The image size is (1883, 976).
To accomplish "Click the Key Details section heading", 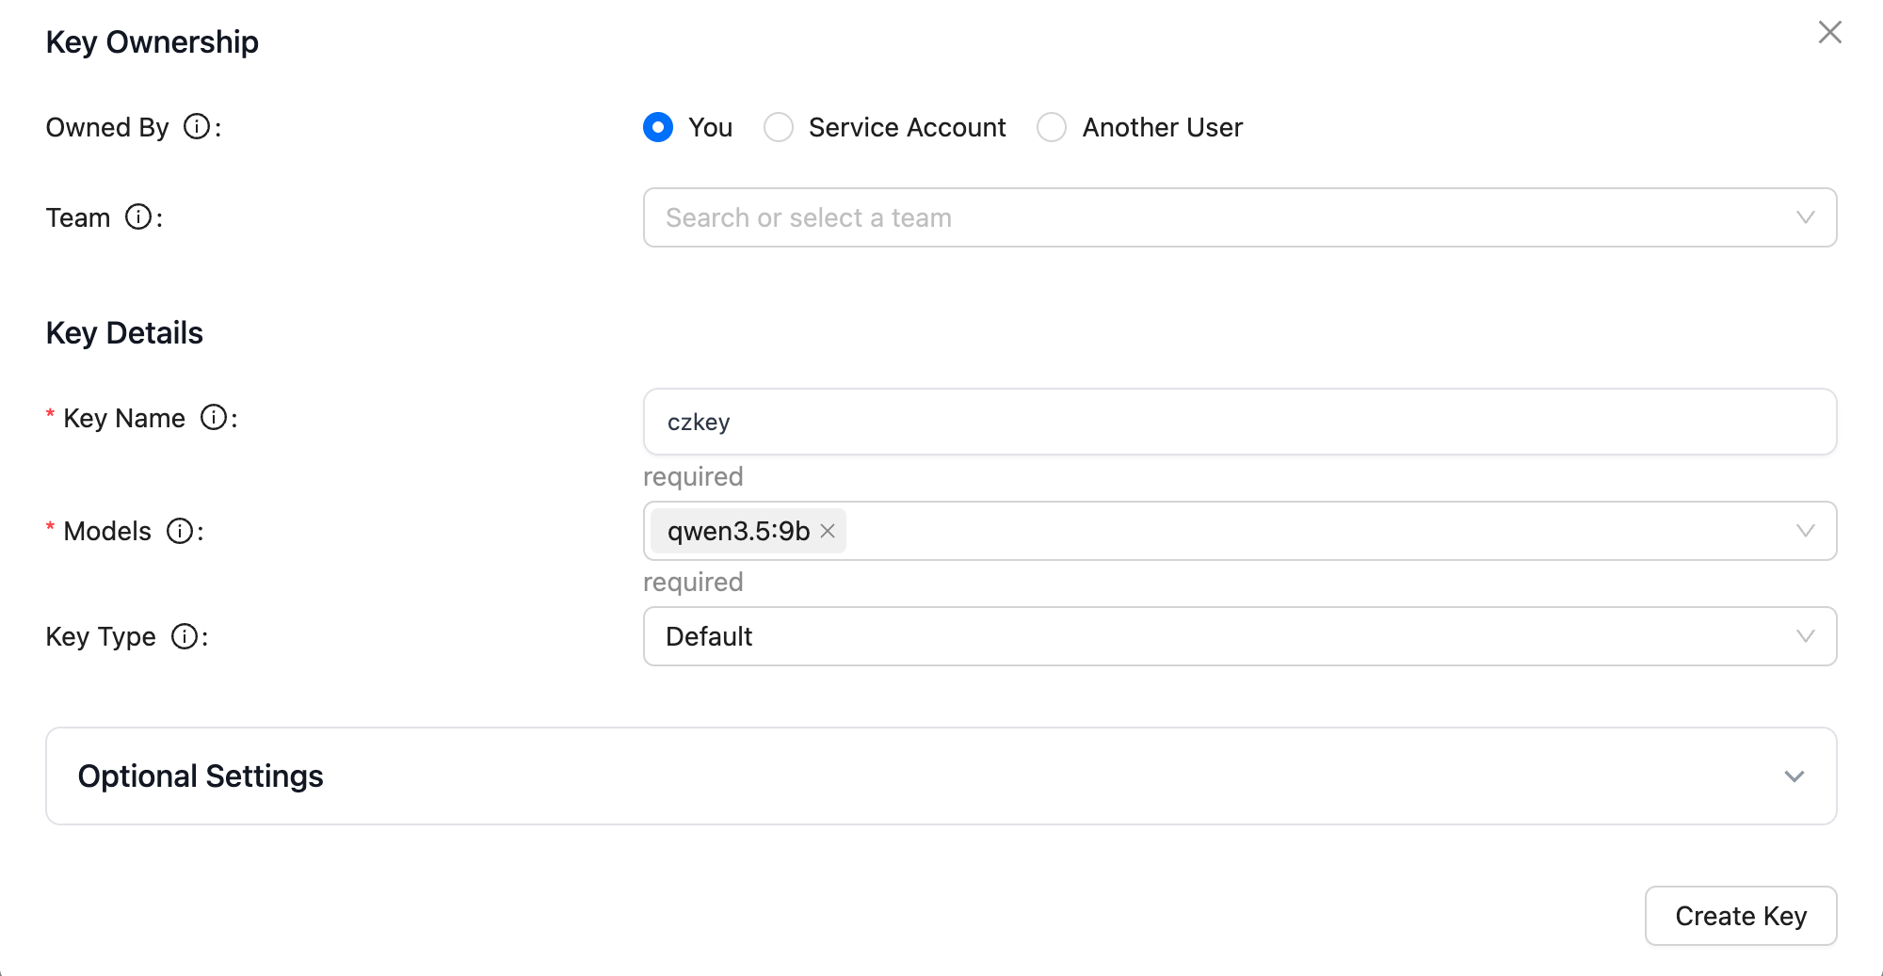I will pos(124,332).
